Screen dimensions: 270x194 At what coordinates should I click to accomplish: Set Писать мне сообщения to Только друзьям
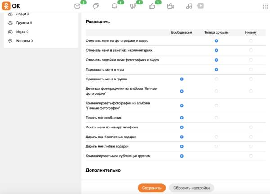216,118
